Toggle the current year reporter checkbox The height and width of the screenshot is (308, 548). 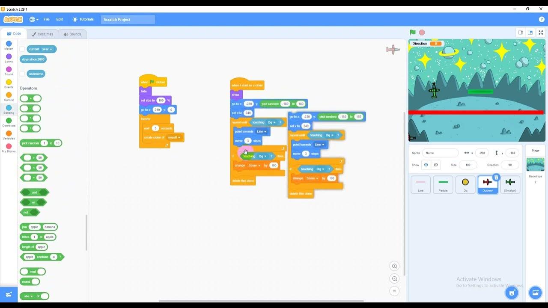[22, 49]
